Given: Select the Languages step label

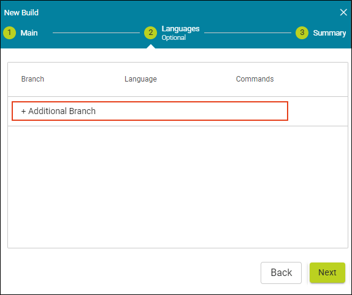Looking at the screenshot, I should point(180,29).
